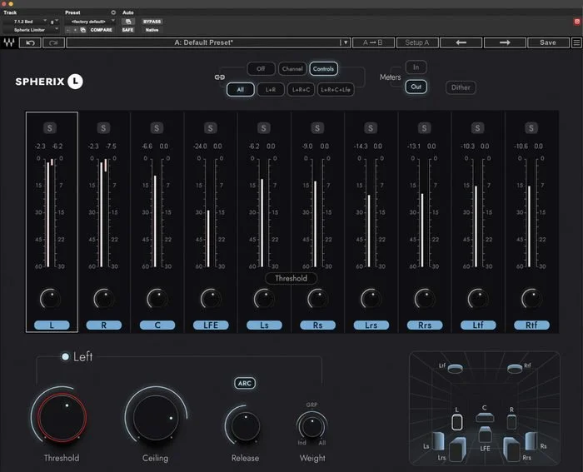
Task: Toggle the Setup A button
Action: tap(417, 42)
